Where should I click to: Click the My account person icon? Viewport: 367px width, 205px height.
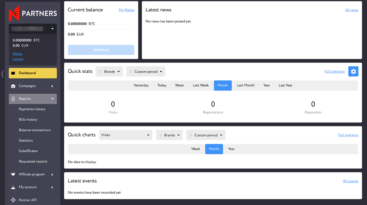tap(13, 187)
